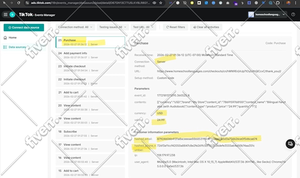Click the Chrome profile avatar

(289, 3)
